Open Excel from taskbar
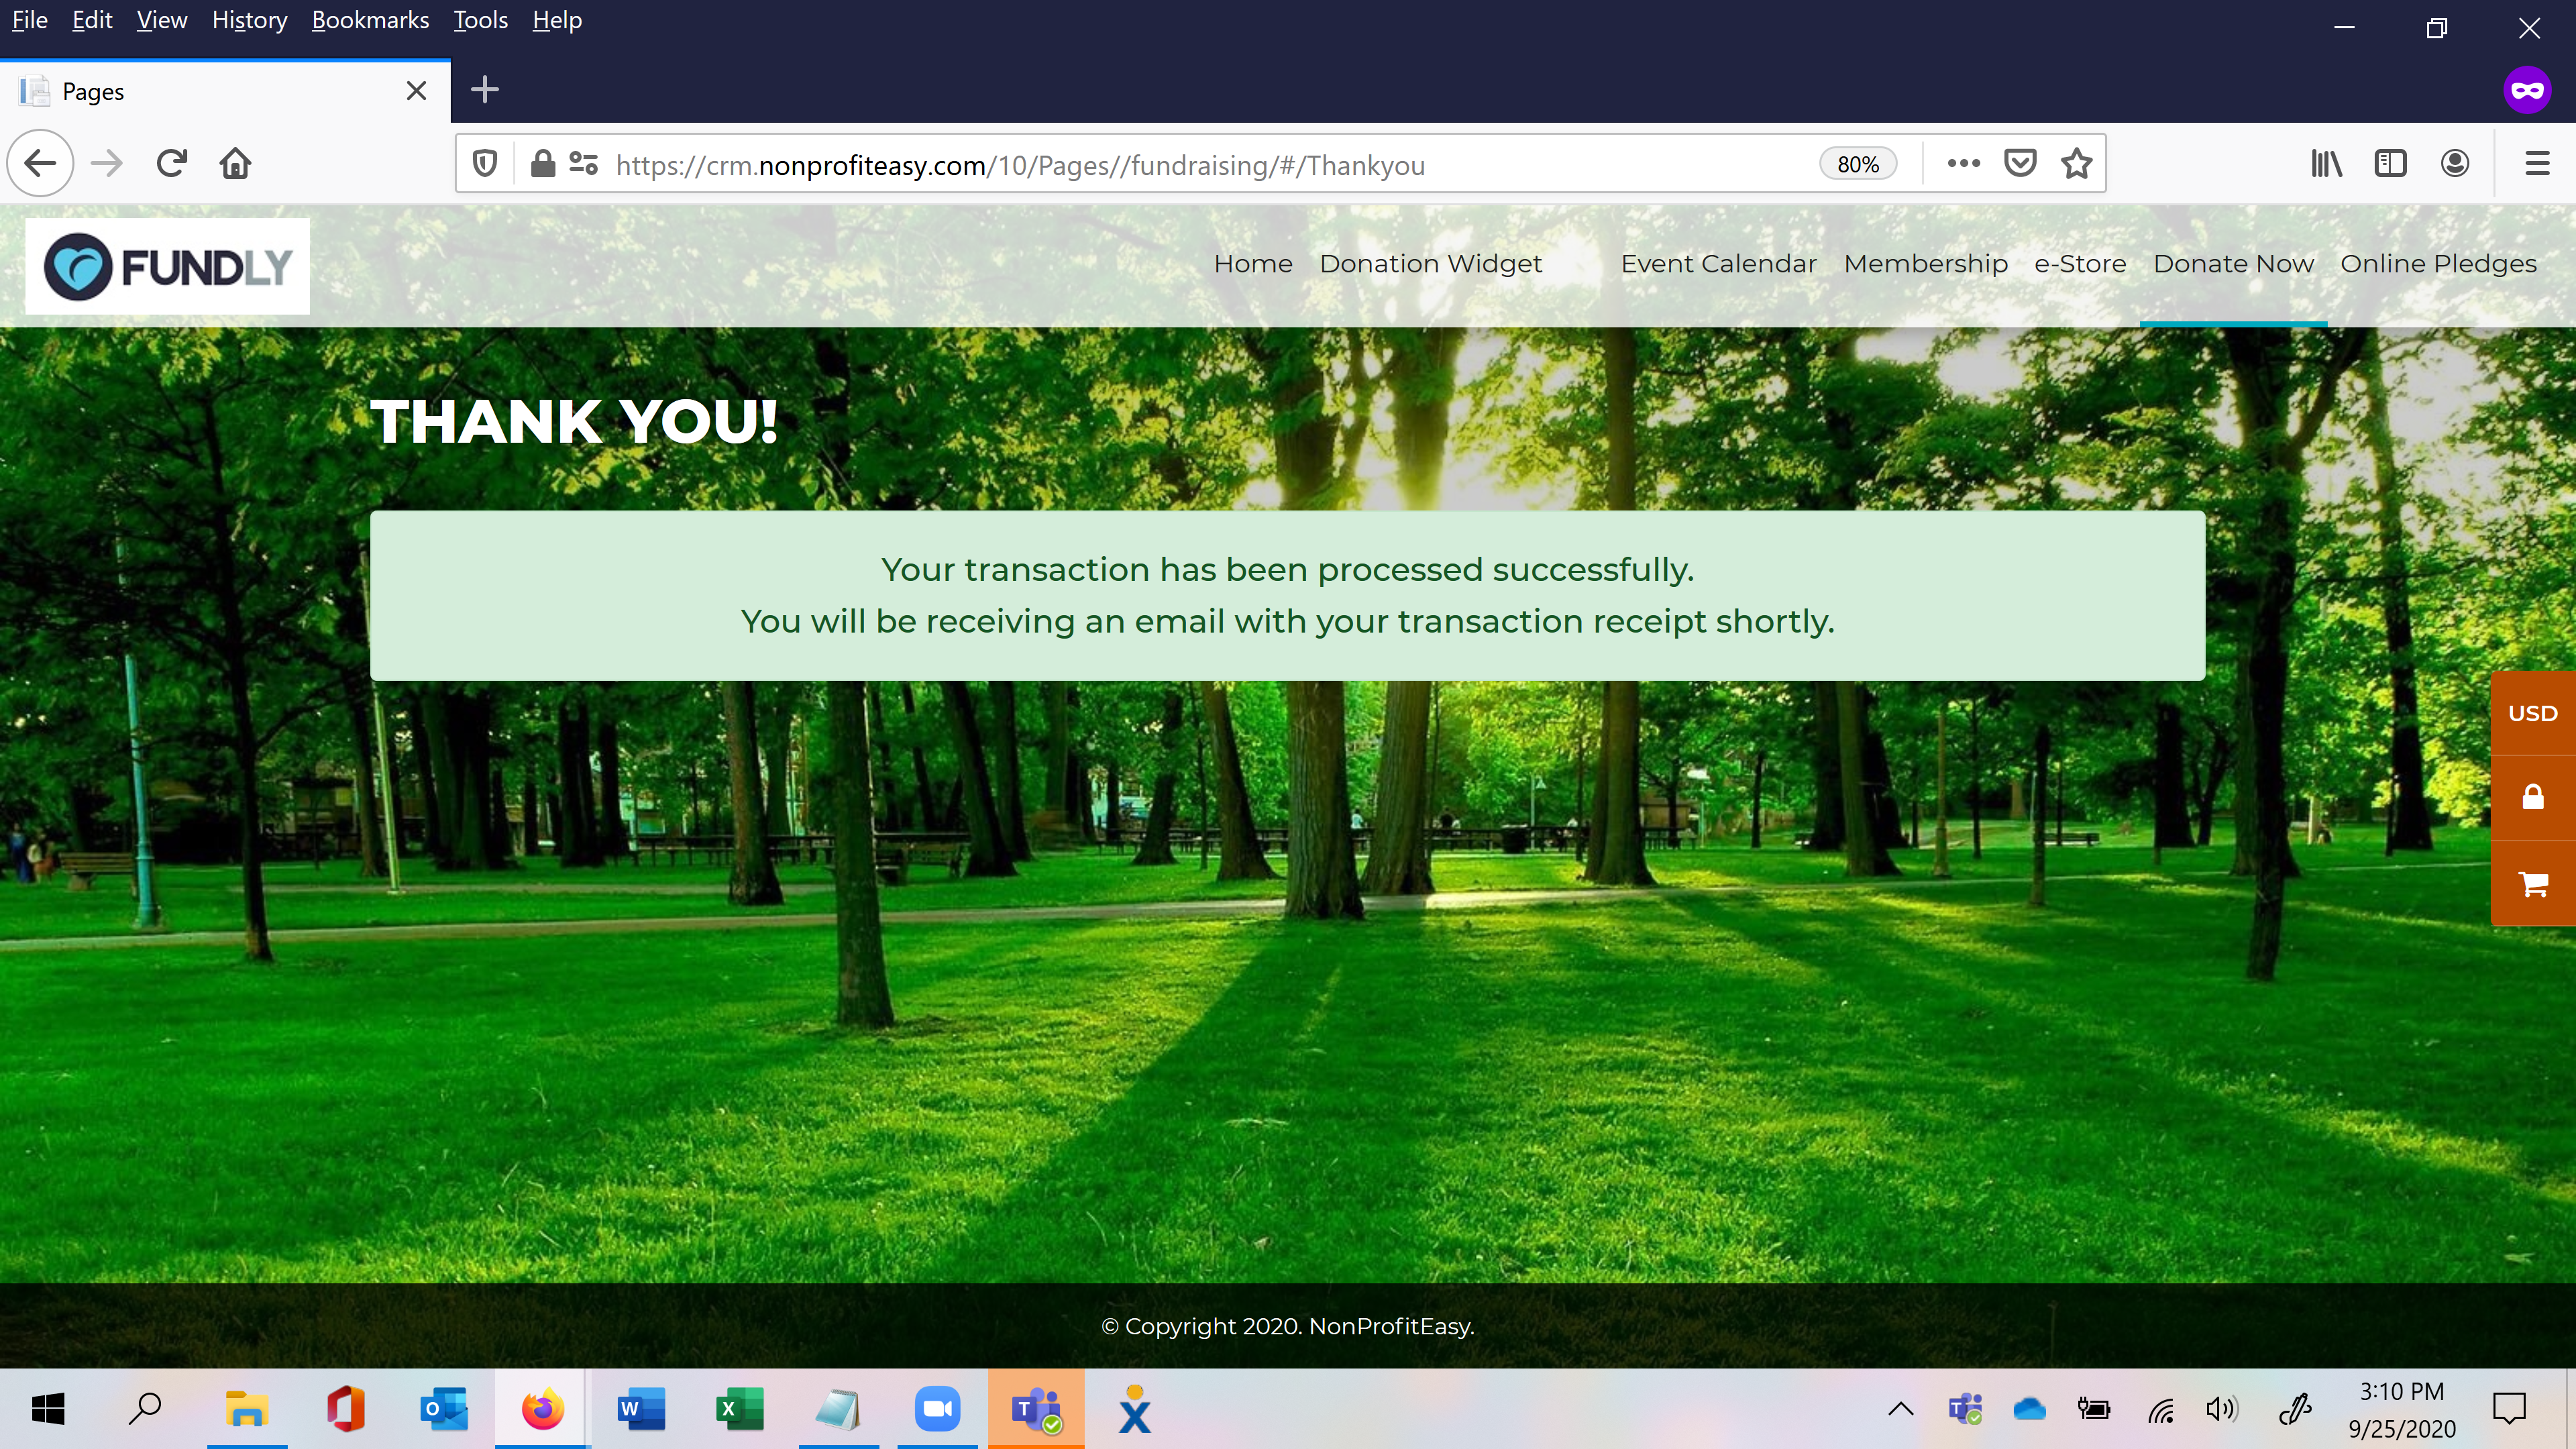The width and height of the screenshot is (2576, 1449). (x=740, y=1409)
